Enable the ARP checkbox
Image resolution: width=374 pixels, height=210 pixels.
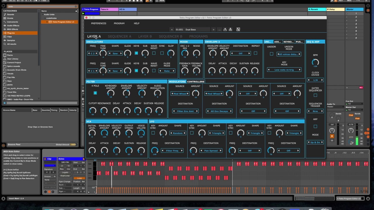(315, 126)
